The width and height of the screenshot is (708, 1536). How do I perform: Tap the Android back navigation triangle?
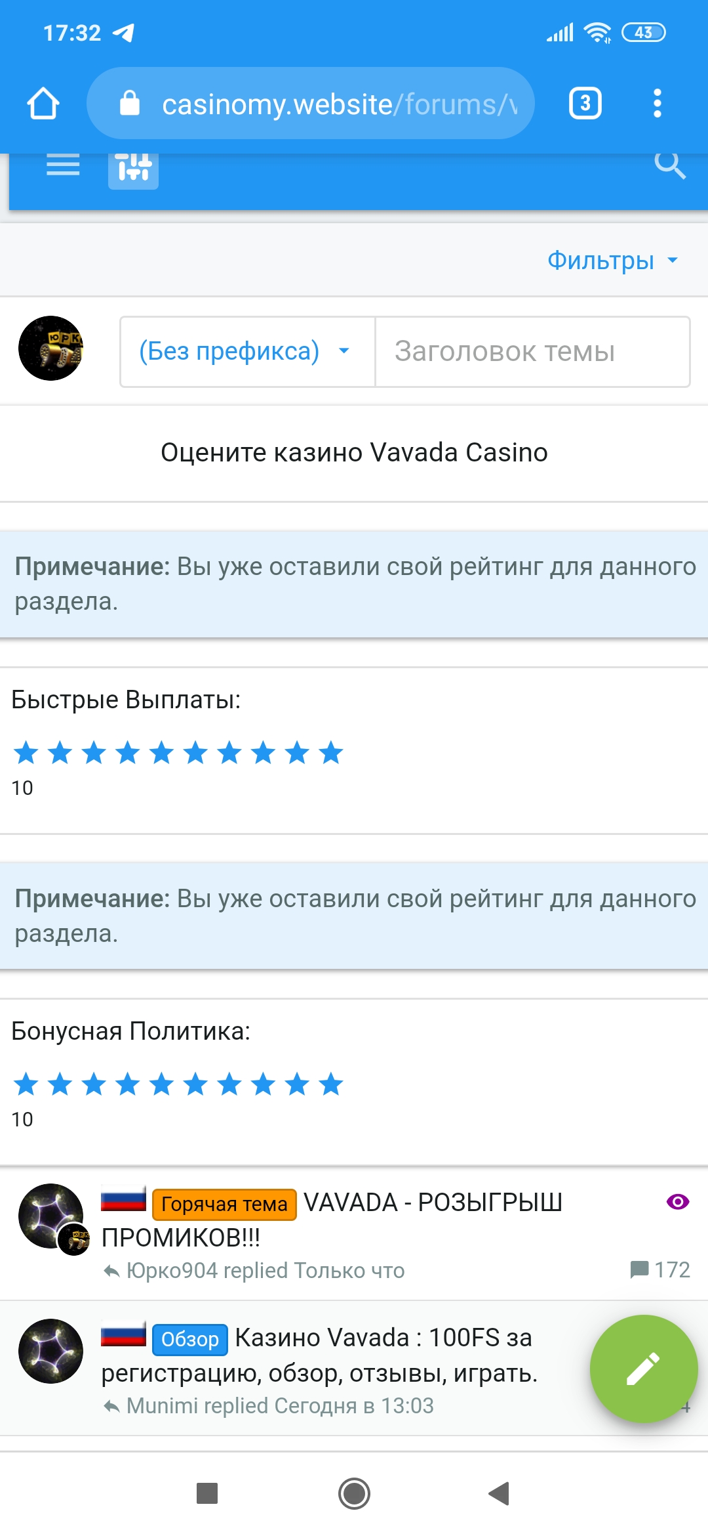499,1493
